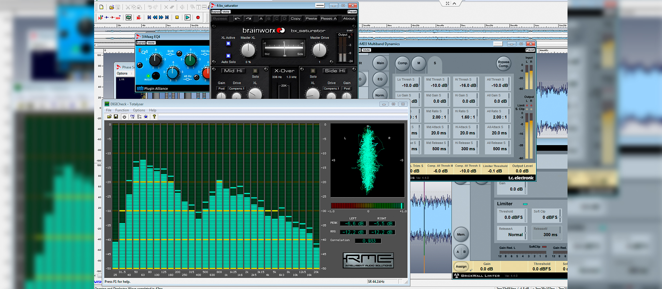Toggle Mute on bx_saturator window header

pyautogui.click(x=226, y=12)
